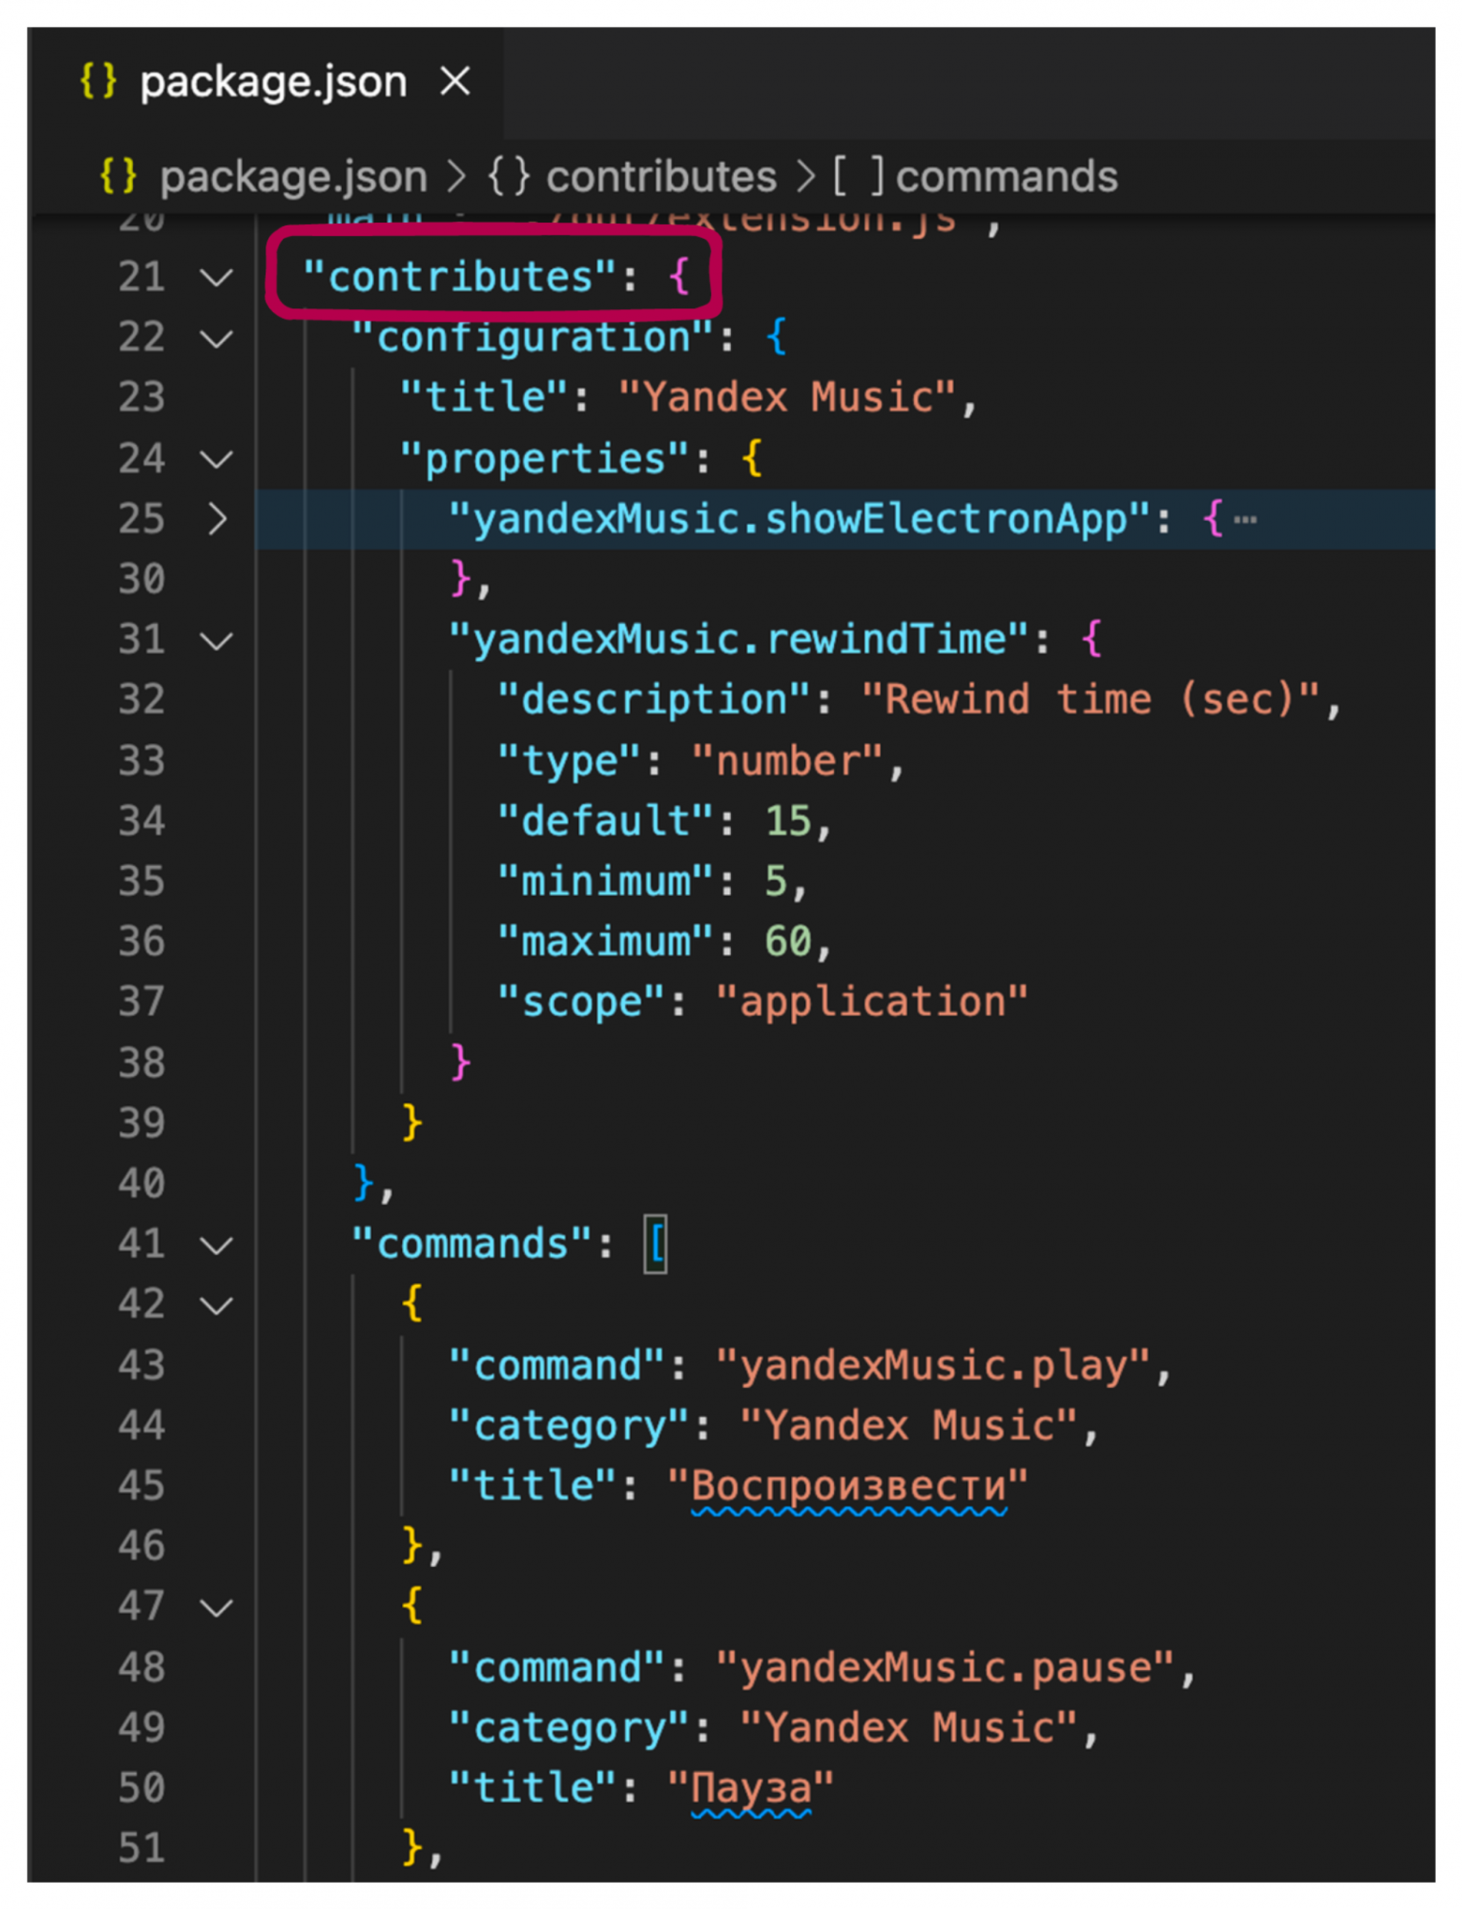Click the "contributes" key
Image resolution: width=1462 pixels, height=1909 pixels.
tap(459, 276)
